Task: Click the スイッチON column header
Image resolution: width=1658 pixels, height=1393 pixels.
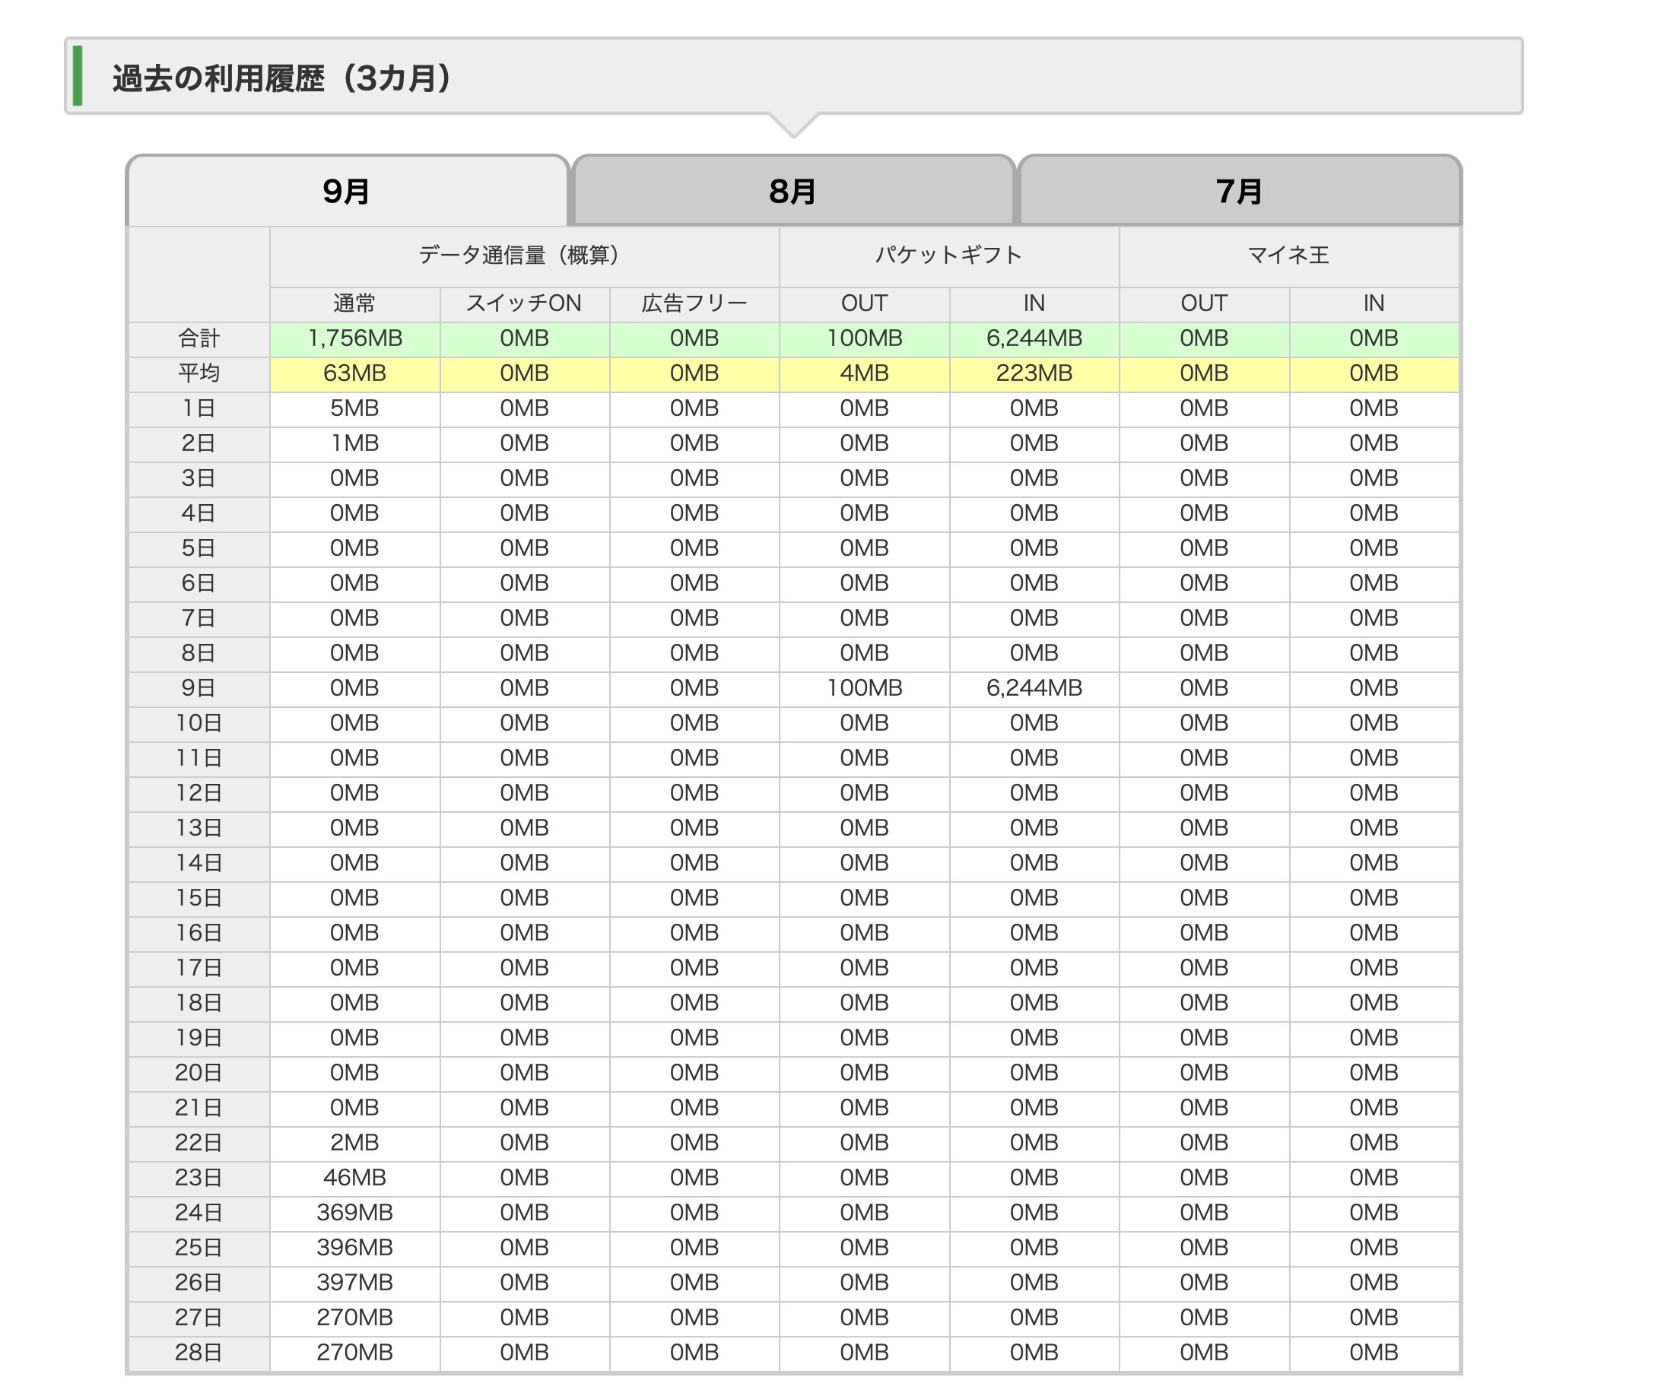Action: (x=524, y=303)
